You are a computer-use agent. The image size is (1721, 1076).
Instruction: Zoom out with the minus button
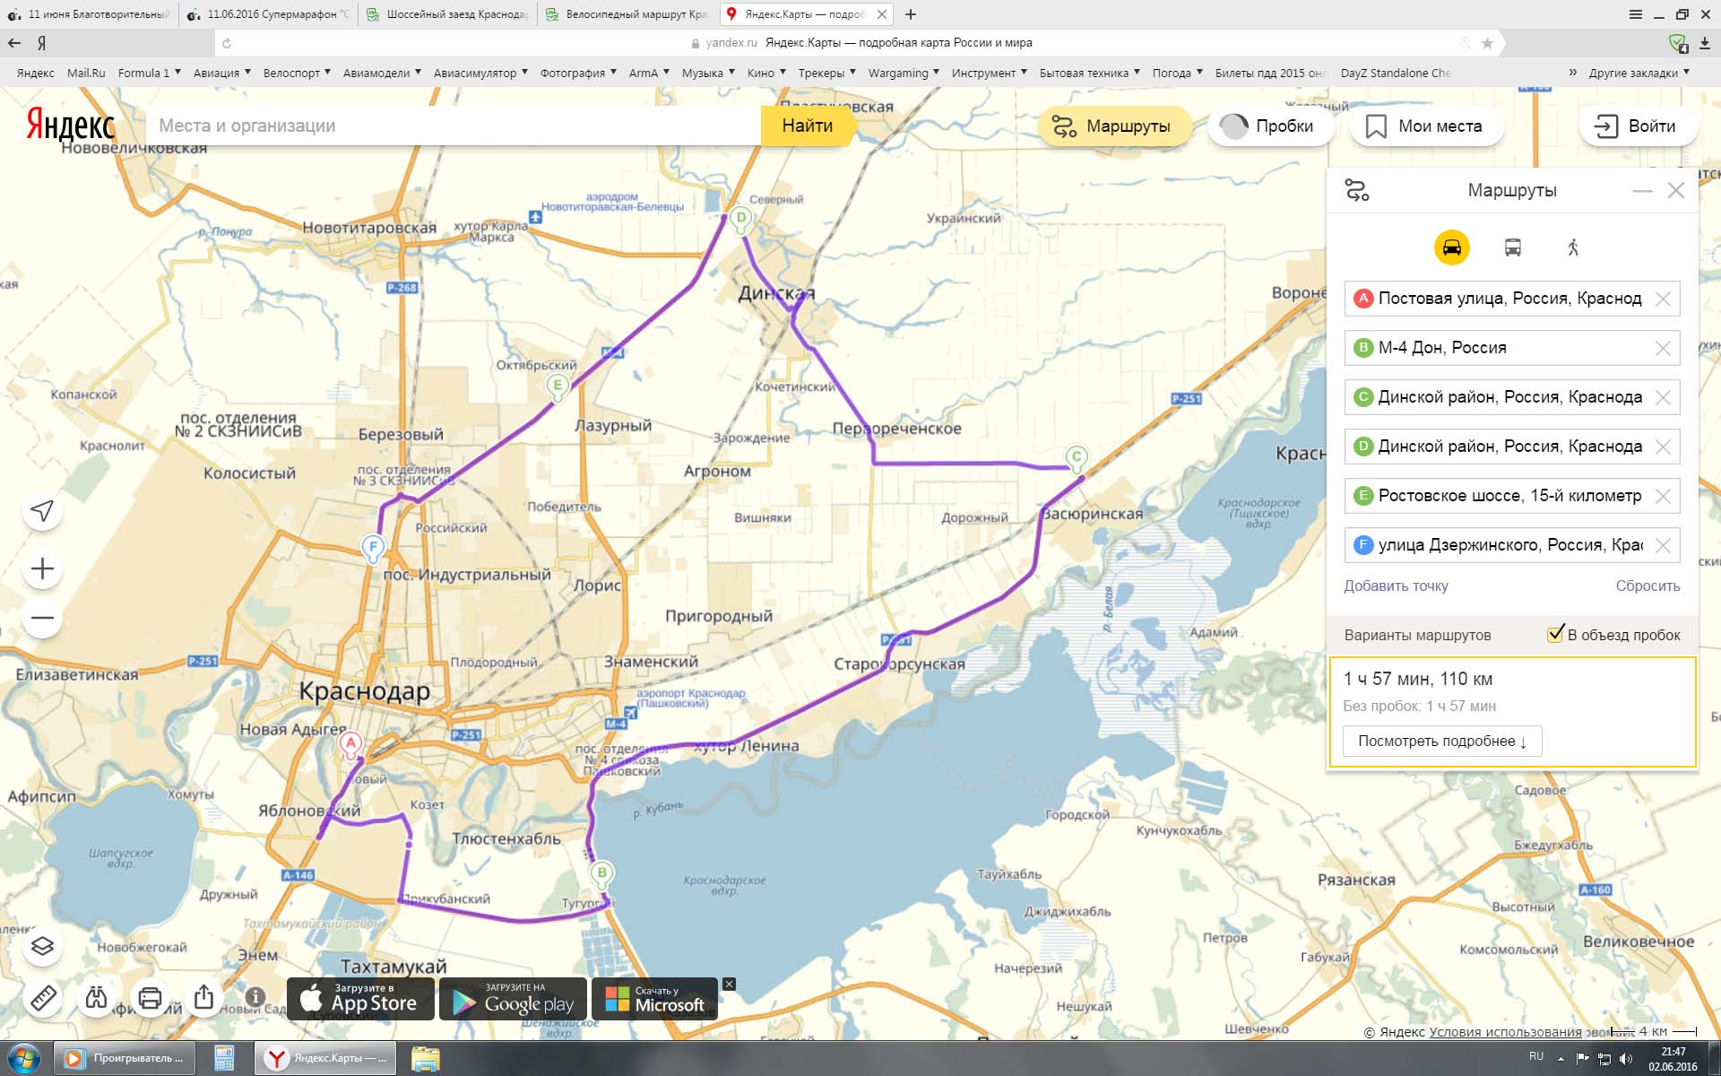tap(42, 618)
